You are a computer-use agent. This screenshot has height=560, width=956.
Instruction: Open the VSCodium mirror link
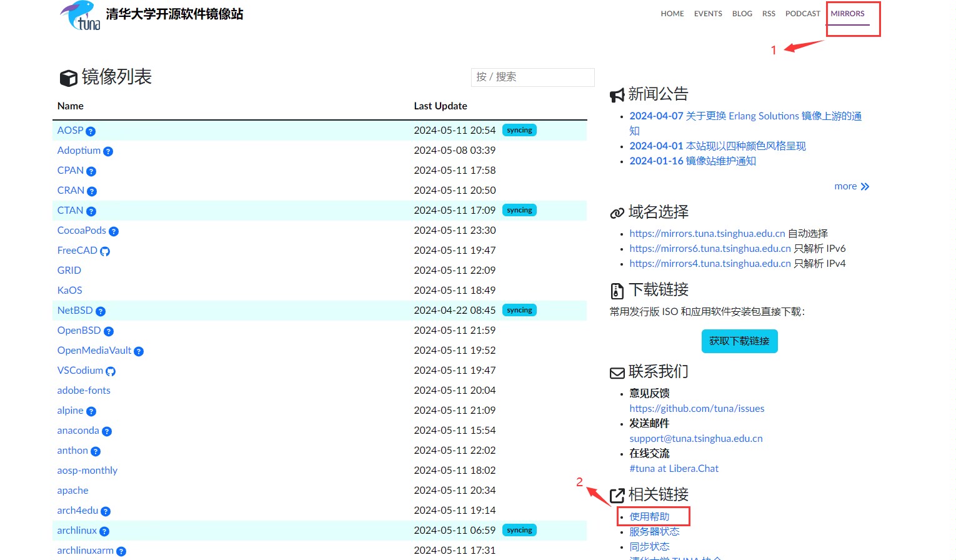point(80,371)
